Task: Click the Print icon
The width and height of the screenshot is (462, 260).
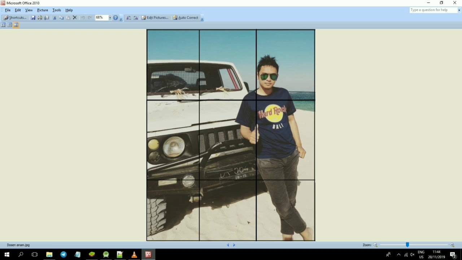Action: point(40,18)
